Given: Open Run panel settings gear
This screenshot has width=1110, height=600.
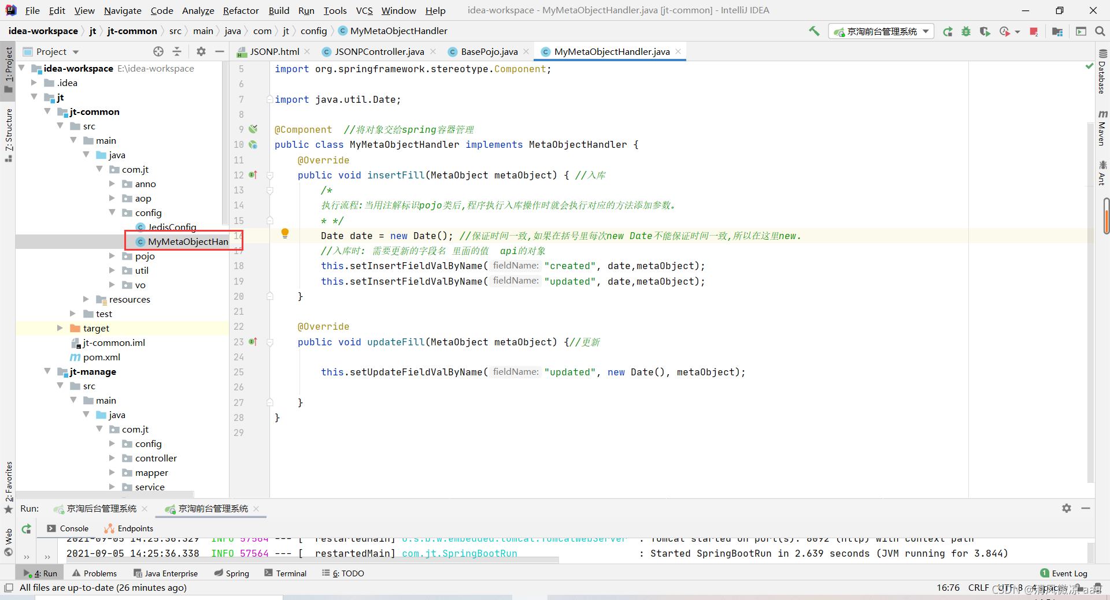Looking at the screenshot, I should pos(1067,508).
